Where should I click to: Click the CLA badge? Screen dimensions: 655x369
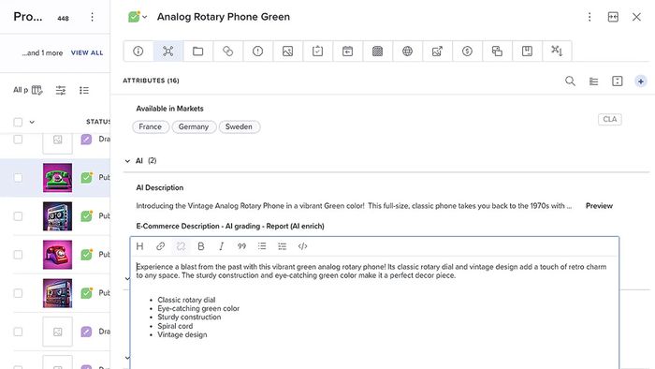tap(609, 119)
